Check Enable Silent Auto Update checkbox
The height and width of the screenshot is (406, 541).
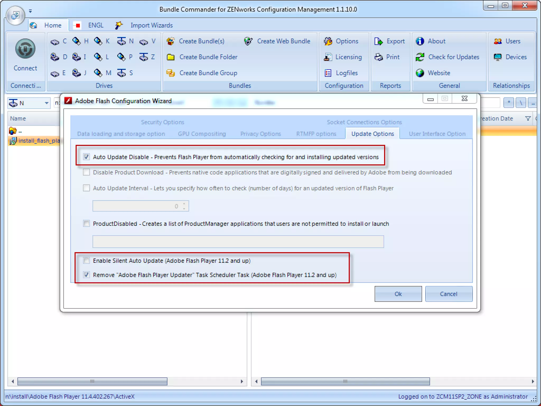[x=86, y=261]
